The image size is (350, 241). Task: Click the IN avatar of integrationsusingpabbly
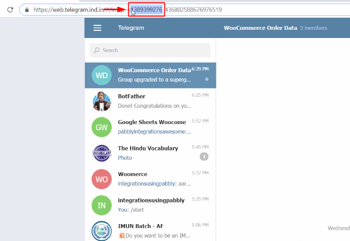102,205
